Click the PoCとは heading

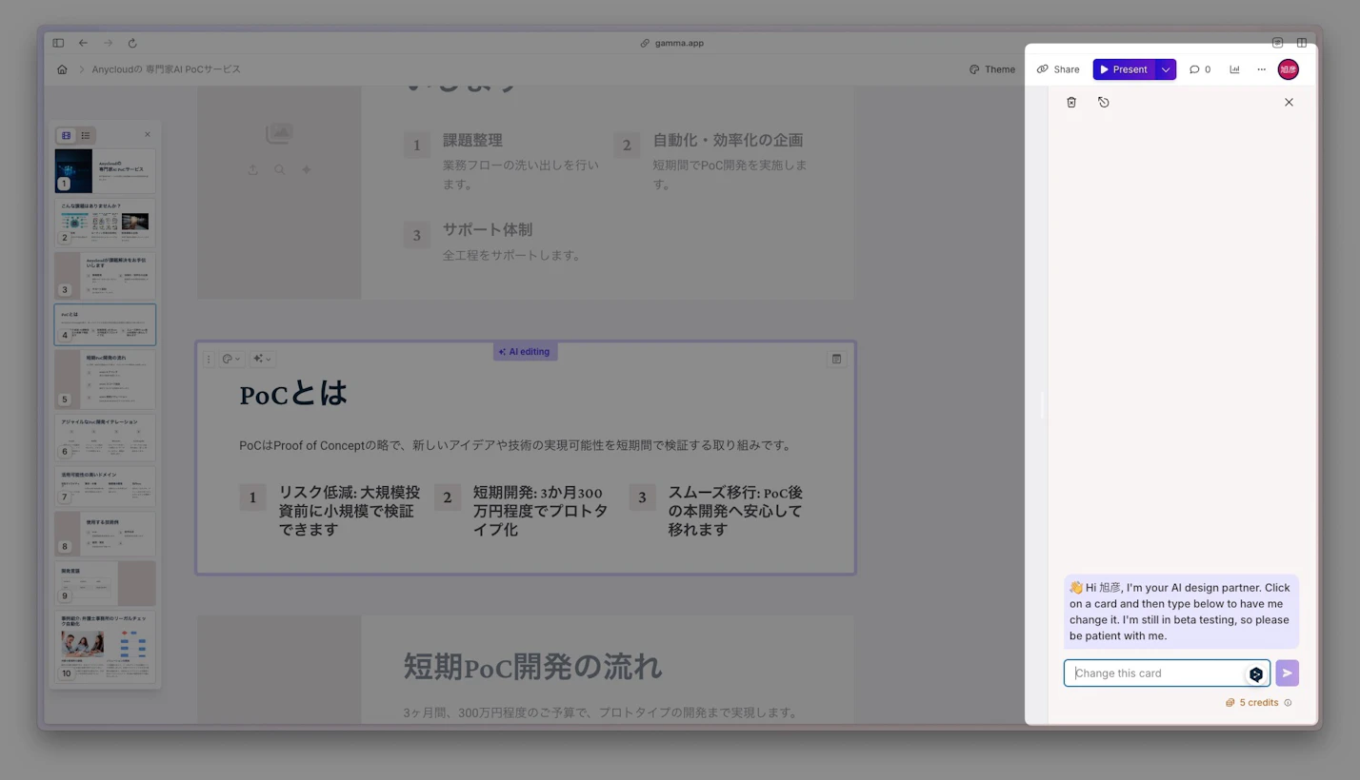(293, 394)
